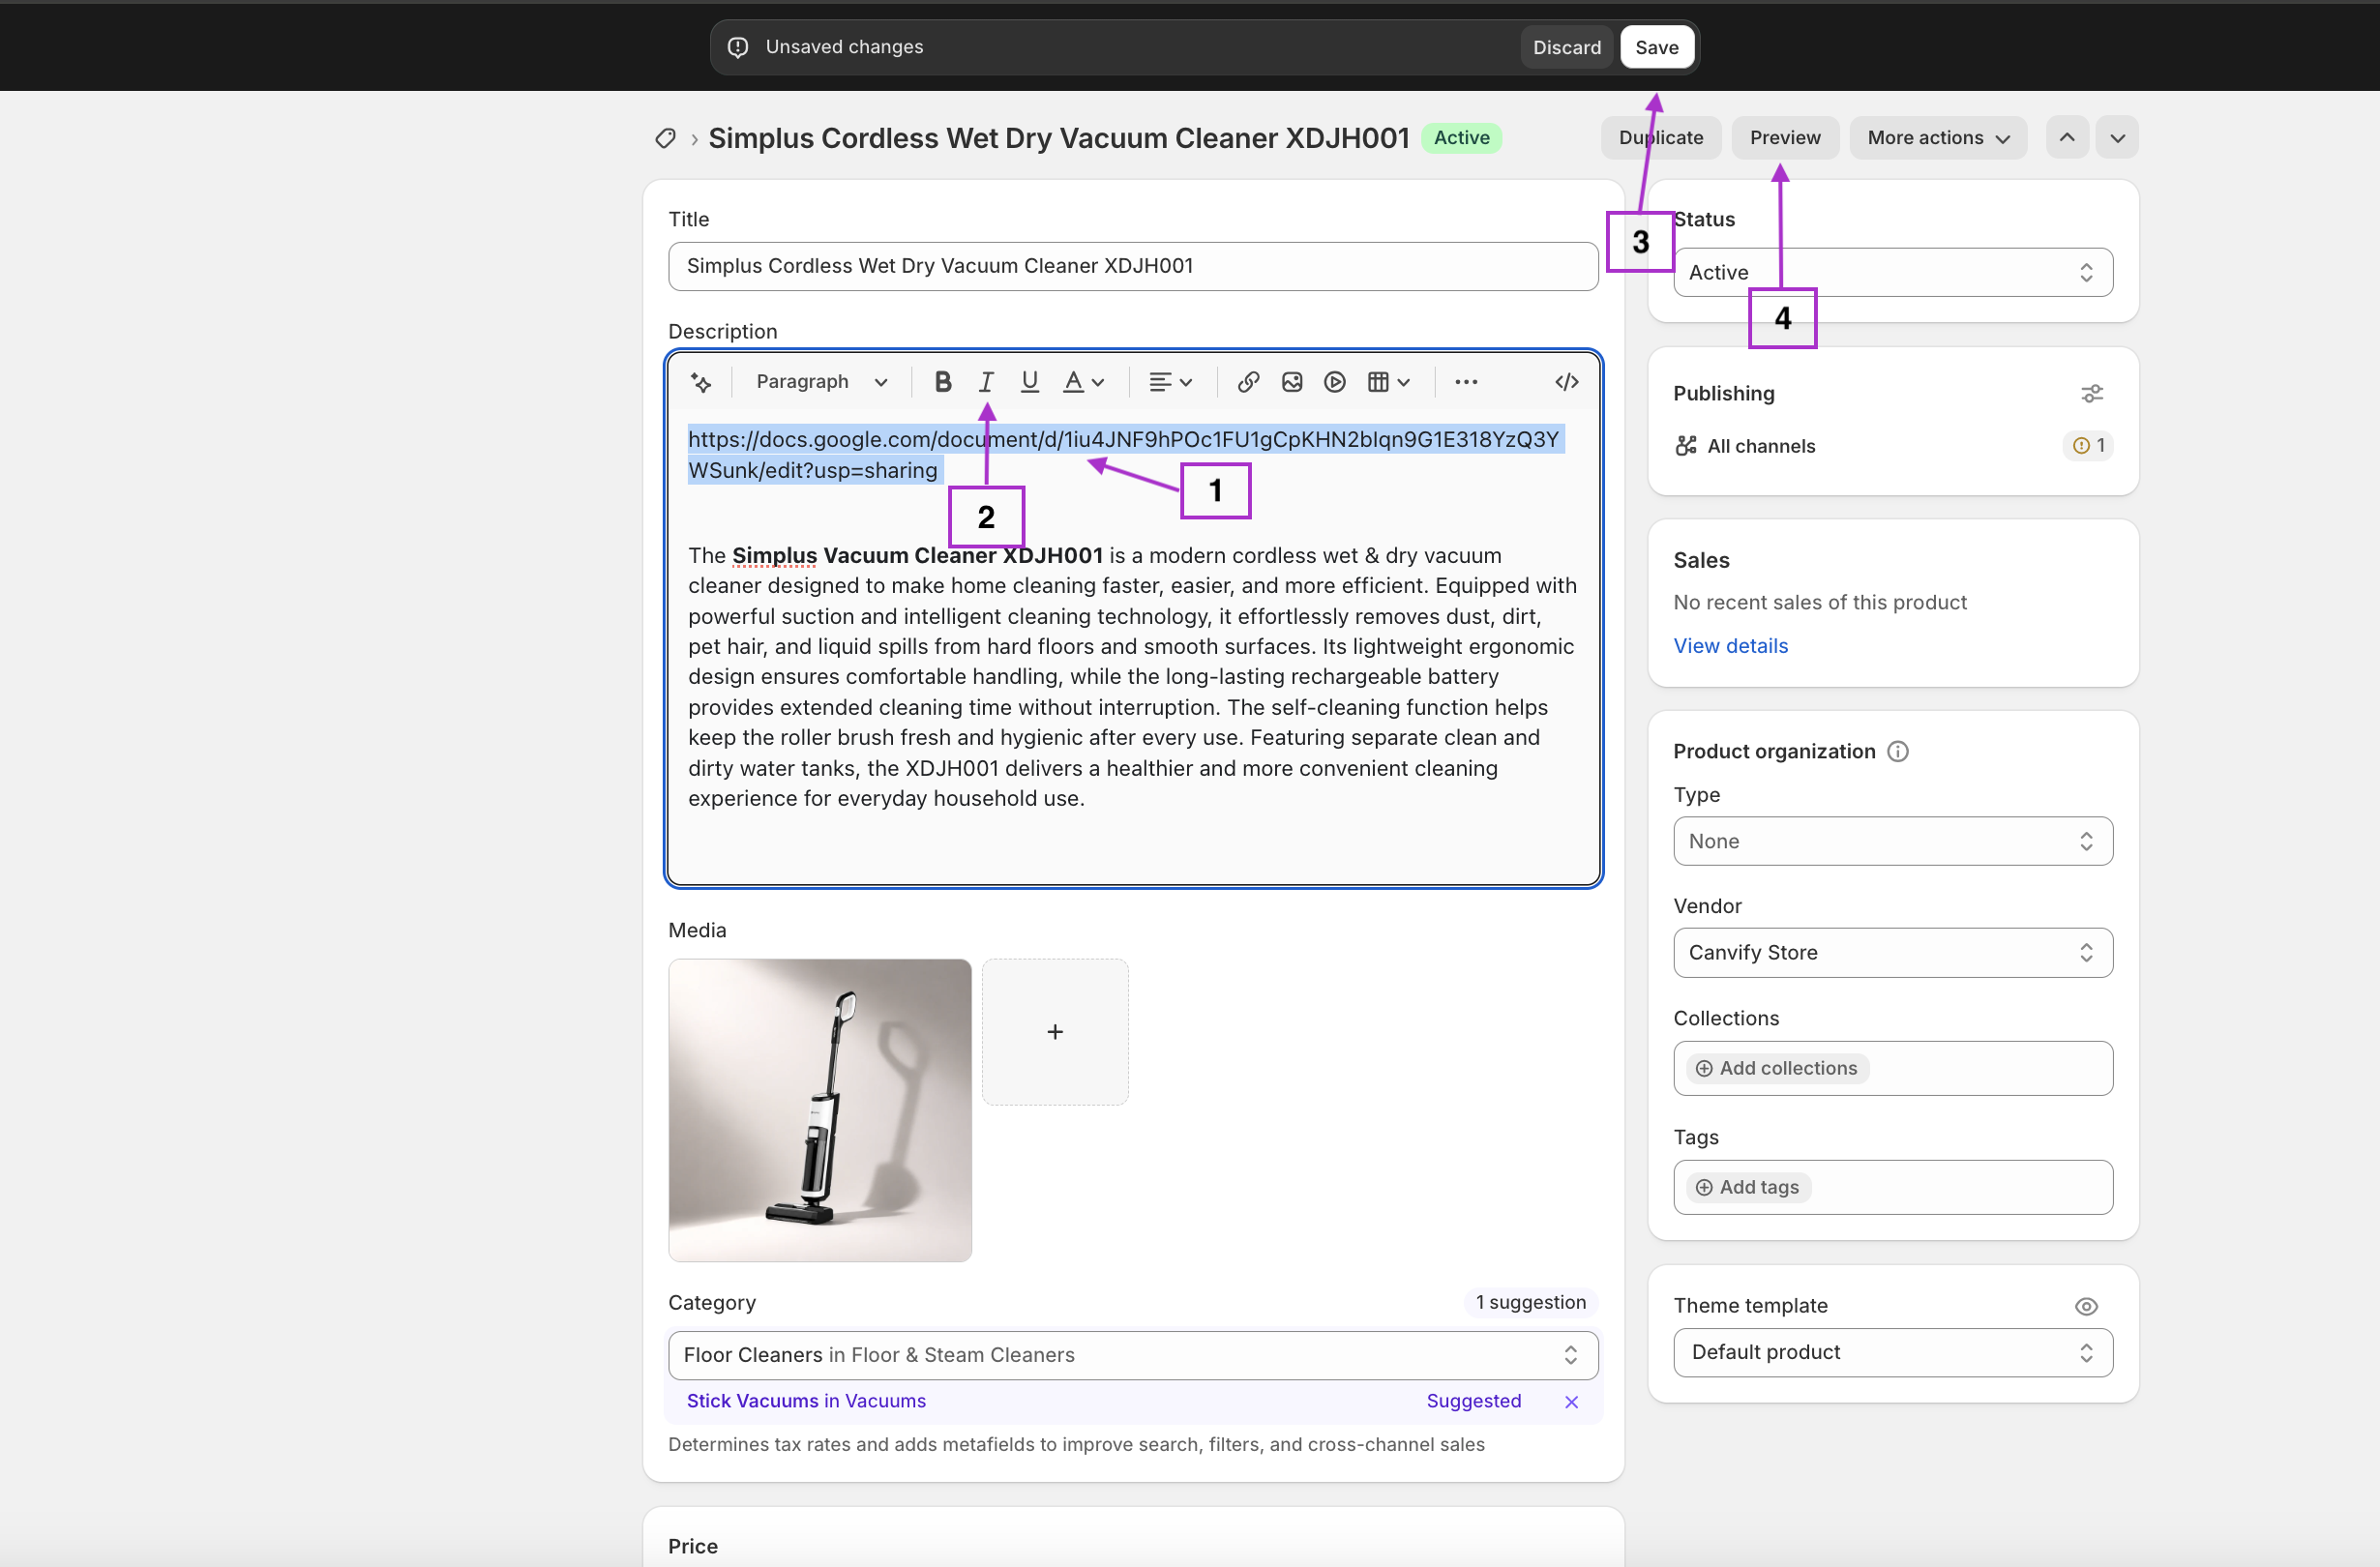Open the Status dropdown set to Active

1893,272
